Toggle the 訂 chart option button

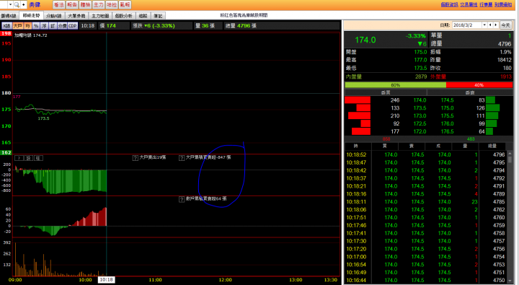[53, 25]
